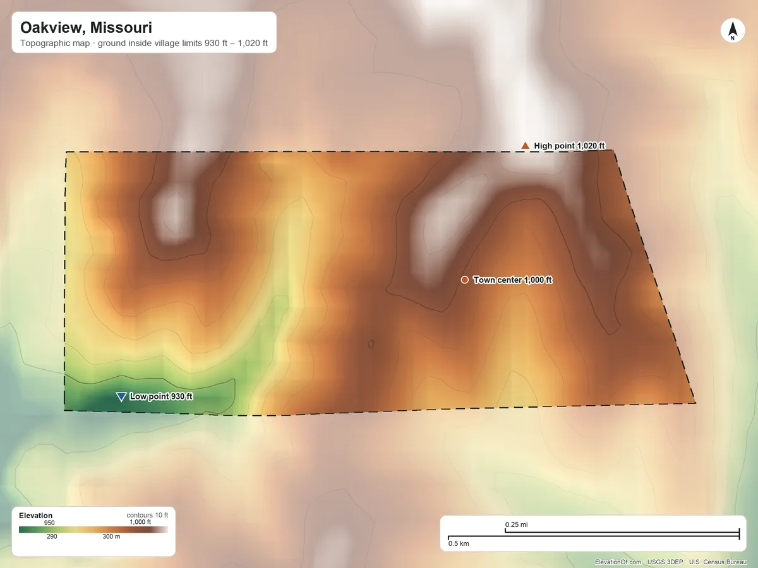Click the 'Town center 1,000 ft' label

pyautogui.click(x=513, y=280)
